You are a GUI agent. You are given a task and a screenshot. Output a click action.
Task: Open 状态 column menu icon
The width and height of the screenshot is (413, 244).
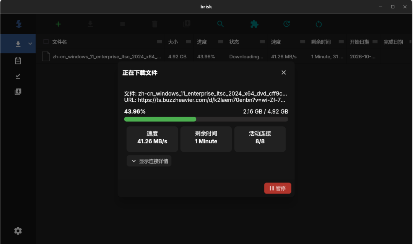point(262,42)
